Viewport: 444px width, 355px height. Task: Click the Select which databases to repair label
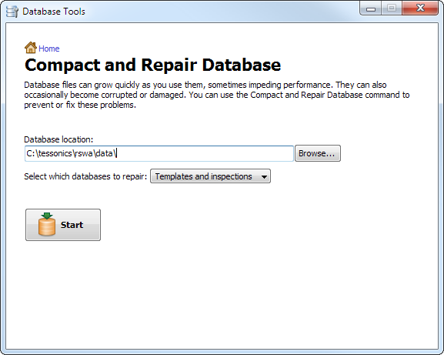(x=85, y=176)
